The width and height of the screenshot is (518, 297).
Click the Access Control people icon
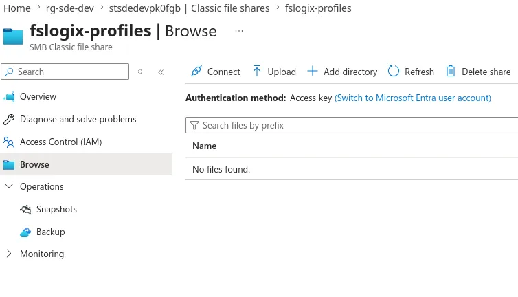pos(9,142)
